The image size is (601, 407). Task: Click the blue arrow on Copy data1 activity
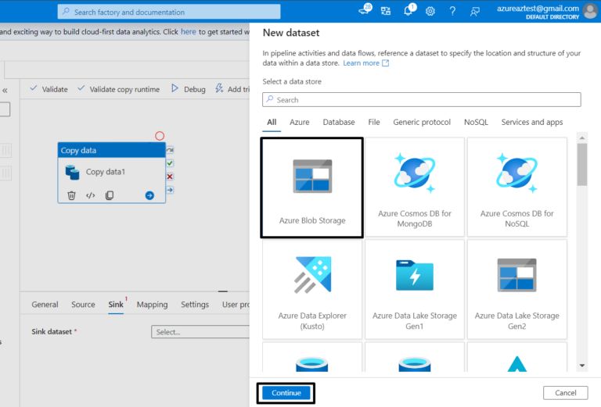149,195
